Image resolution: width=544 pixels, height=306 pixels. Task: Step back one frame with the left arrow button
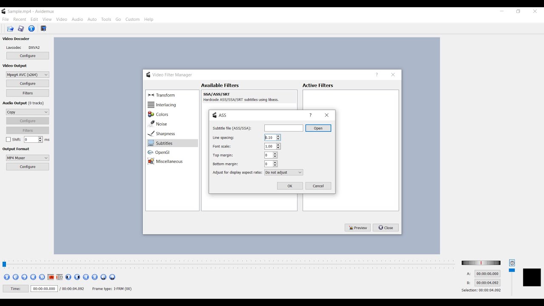[16, 277]
